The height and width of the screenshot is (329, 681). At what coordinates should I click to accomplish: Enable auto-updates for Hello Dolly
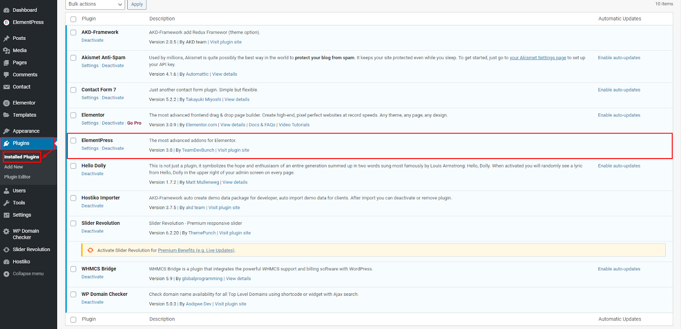tap(619, 166)
